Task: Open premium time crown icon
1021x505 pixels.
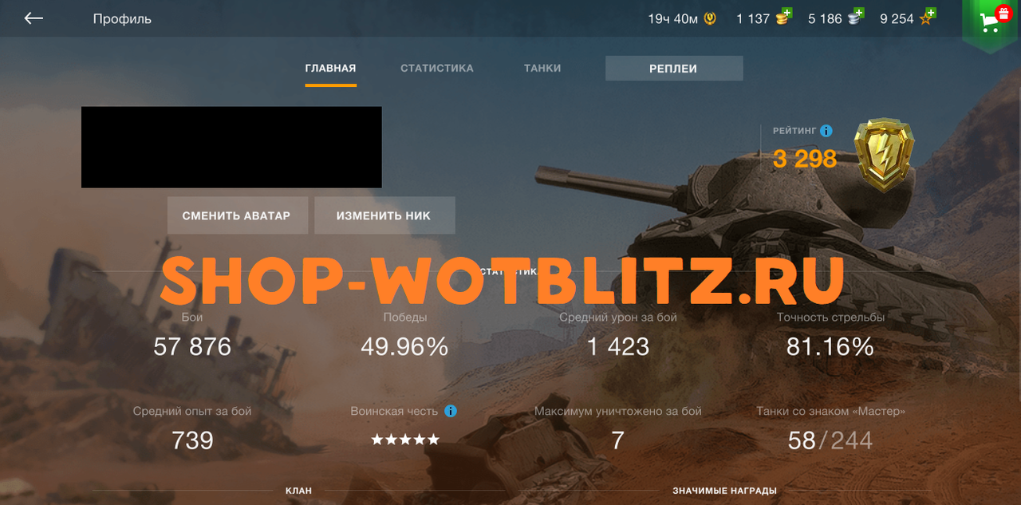Action: (x=709, y=18)
